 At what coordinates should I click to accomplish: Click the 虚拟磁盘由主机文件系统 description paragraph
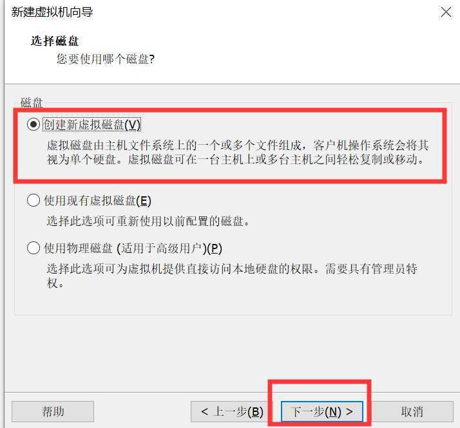point(238,153)
